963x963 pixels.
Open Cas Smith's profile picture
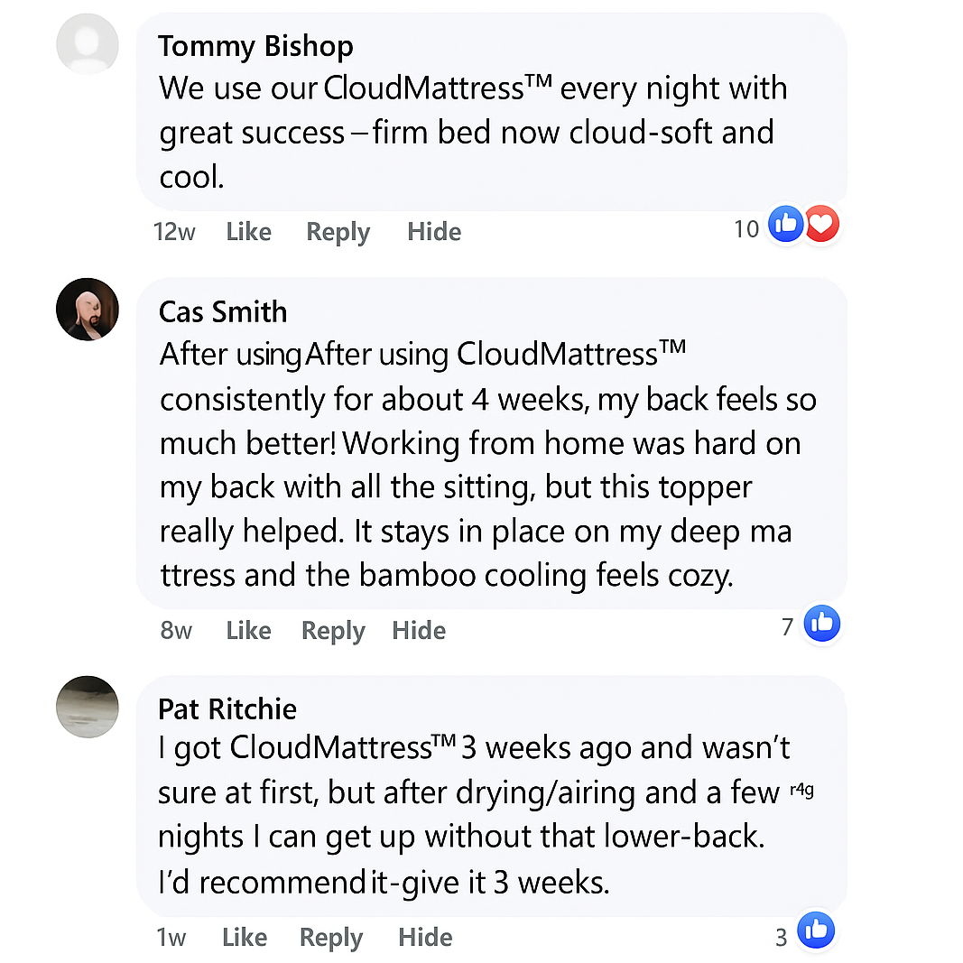88,310
